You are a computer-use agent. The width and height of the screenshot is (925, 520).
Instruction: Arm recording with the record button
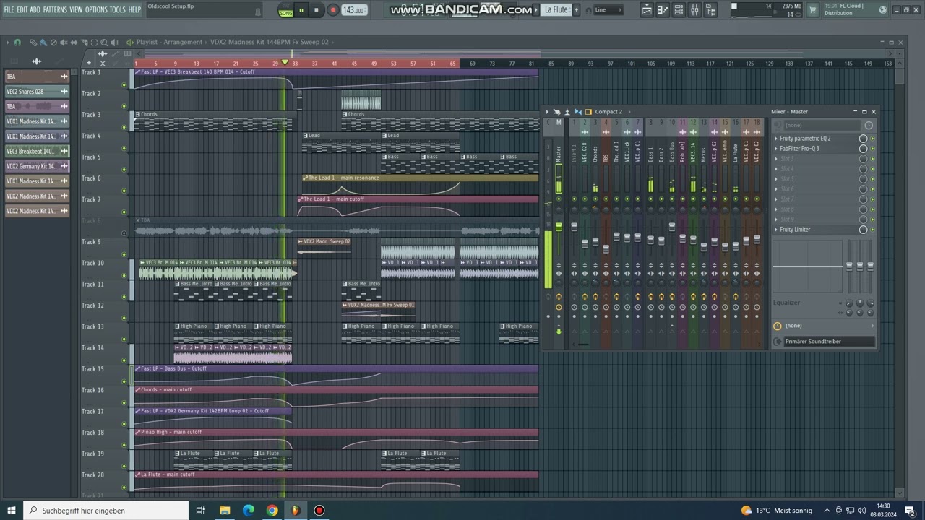coord(333,10)
